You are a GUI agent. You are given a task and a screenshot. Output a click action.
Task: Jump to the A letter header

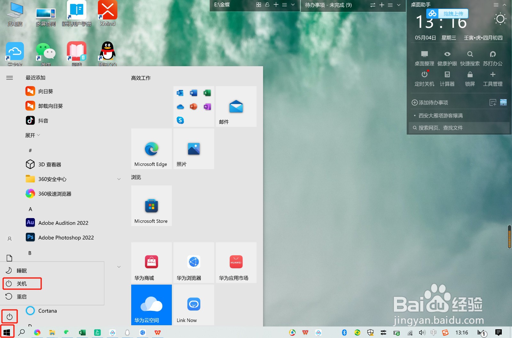pyautogui.click(x=30, y=209)
